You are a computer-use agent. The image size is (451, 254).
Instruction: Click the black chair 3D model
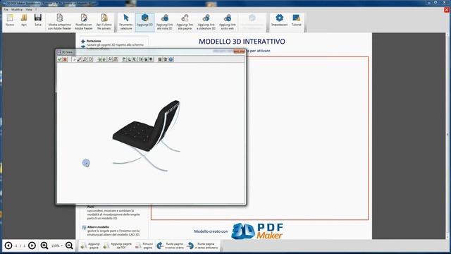click(x=147, y=135)
